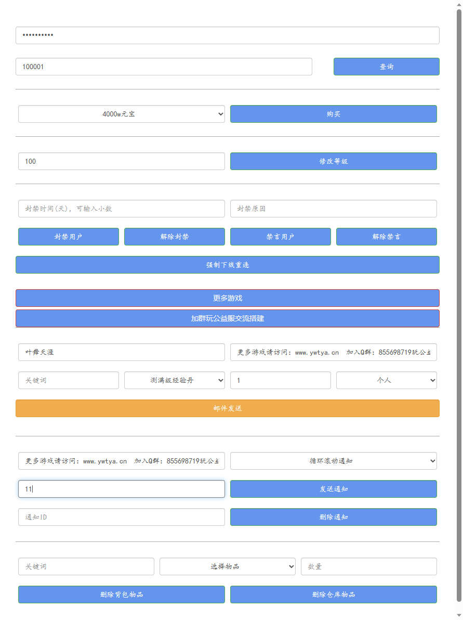The width and height of the screenshot is (463, 620).
Task: Click the notice field containing 11
Action: point(121,489)
